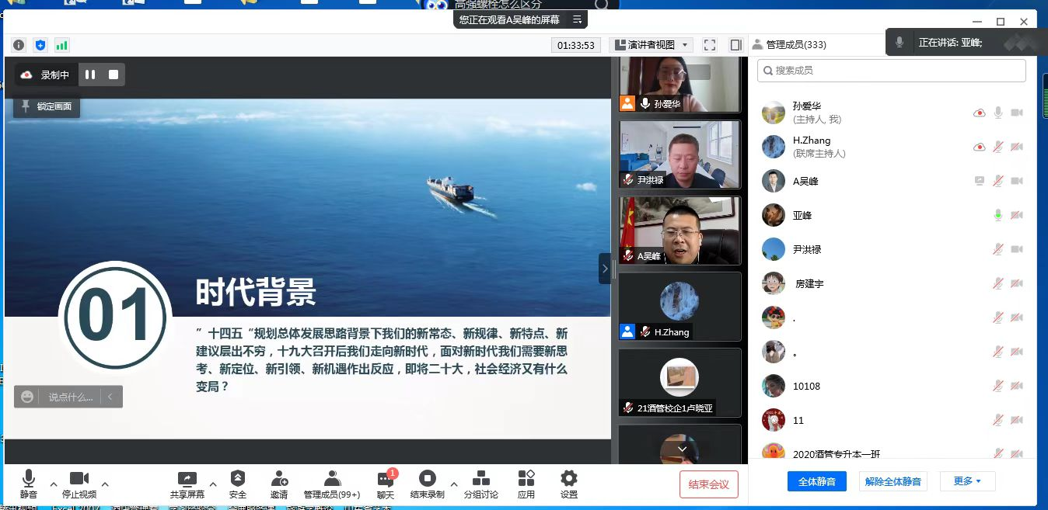Open the 演讲者视图 view dropdown
Image resolution: width=1048 pixels, height=510 pixels.
tap(651, 45)
